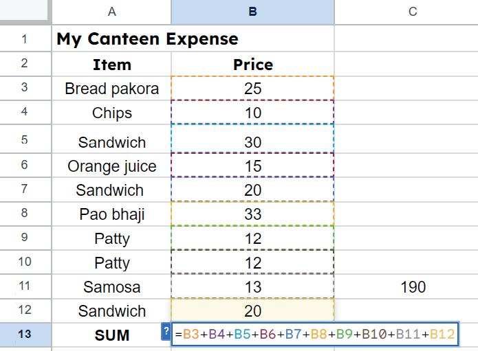Select row 13 header
The width and height of the screenshot is (478, 351).
click(25, 335)
